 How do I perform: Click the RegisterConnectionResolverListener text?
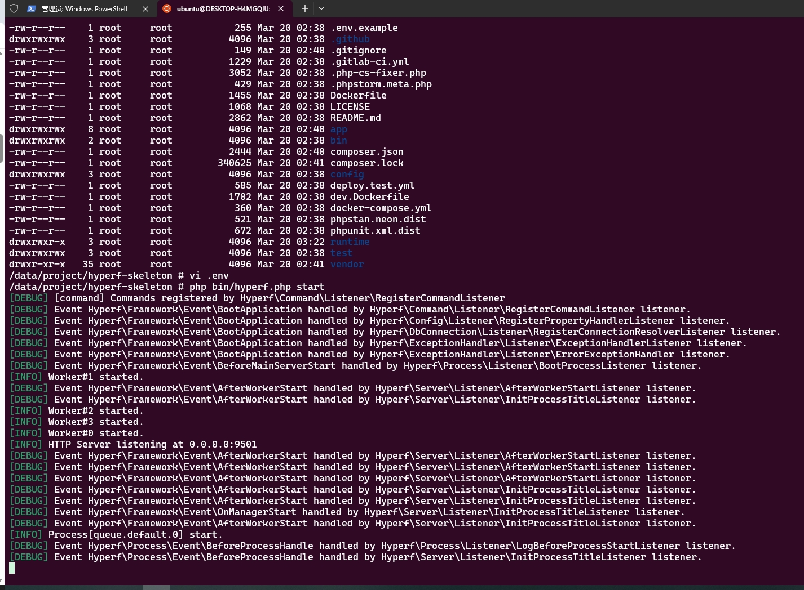click(x=629, y=332)
